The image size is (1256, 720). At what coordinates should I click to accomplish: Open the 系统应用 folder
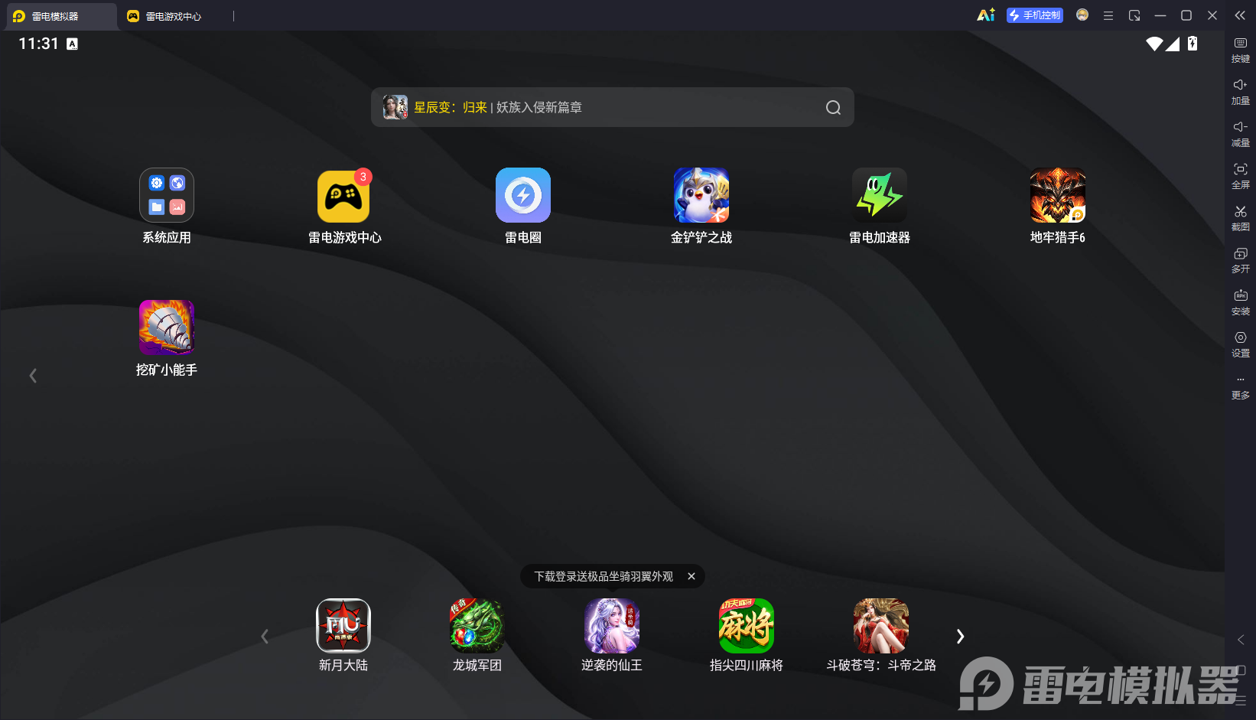point(167,195)
